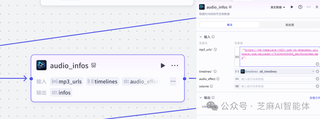Show info tooltip for mp3_urls
This screenshot has height=119, width=320.
[215, 49]
